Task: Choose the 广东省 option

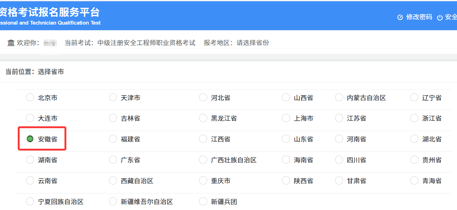Action: (113, 160)
